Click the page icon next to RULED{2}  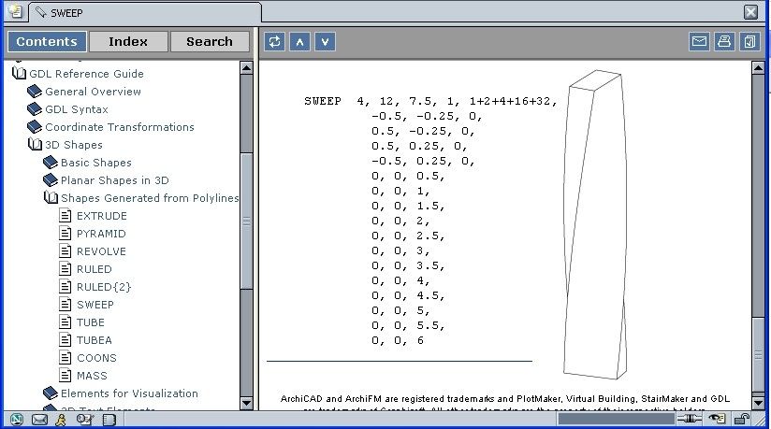(x=65, y=287)
